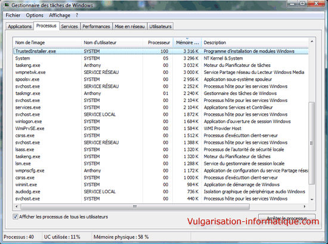Go to the Mise en réseau tab
This screenshot has width=328, height=244.
click(x=129, y=27)
